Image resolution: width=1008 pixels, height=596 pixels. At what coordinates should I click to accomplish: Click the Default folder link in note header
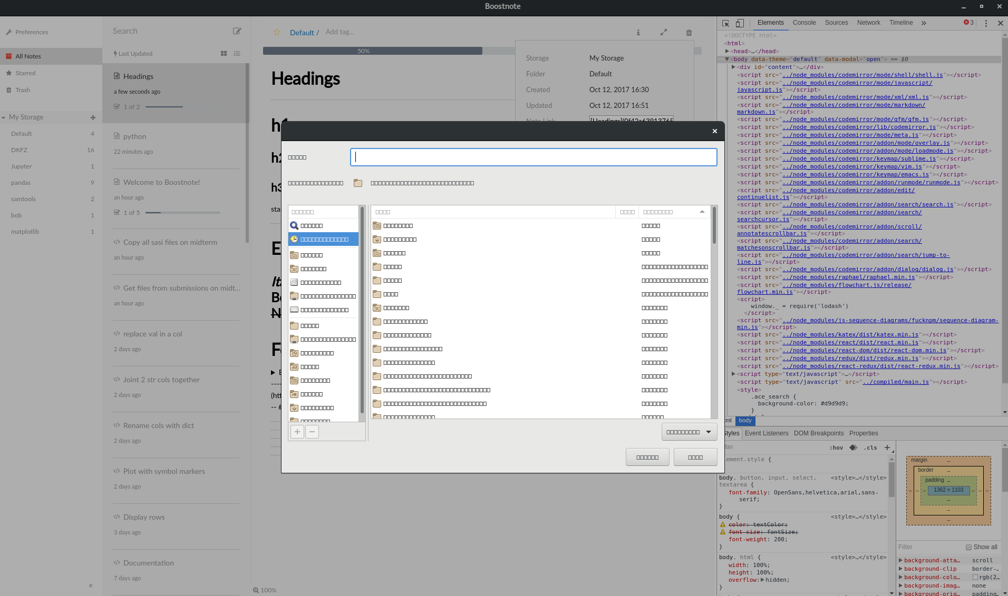click(x=302, y=33)
